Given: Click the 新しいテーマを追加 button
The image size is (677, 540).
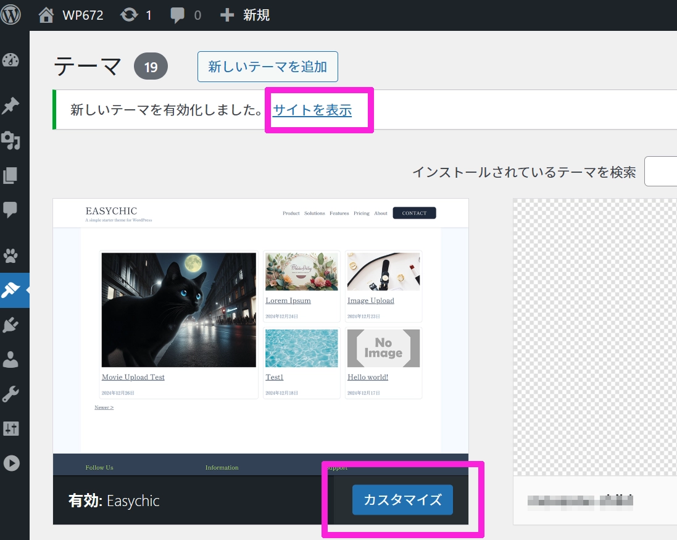Looking at the screenshot, I should coord(267,67).
